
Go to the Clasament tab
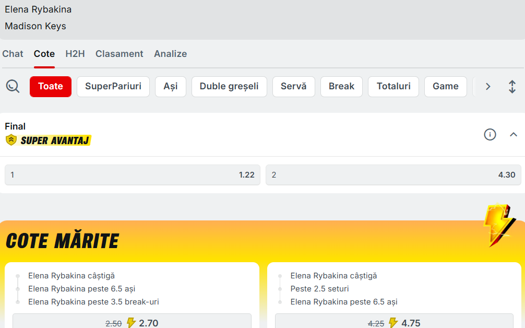point(119,54)
